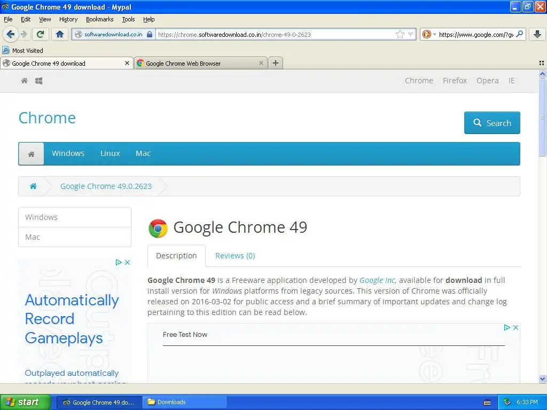Close the Google Chrome 49 download tab

point(127,63)
